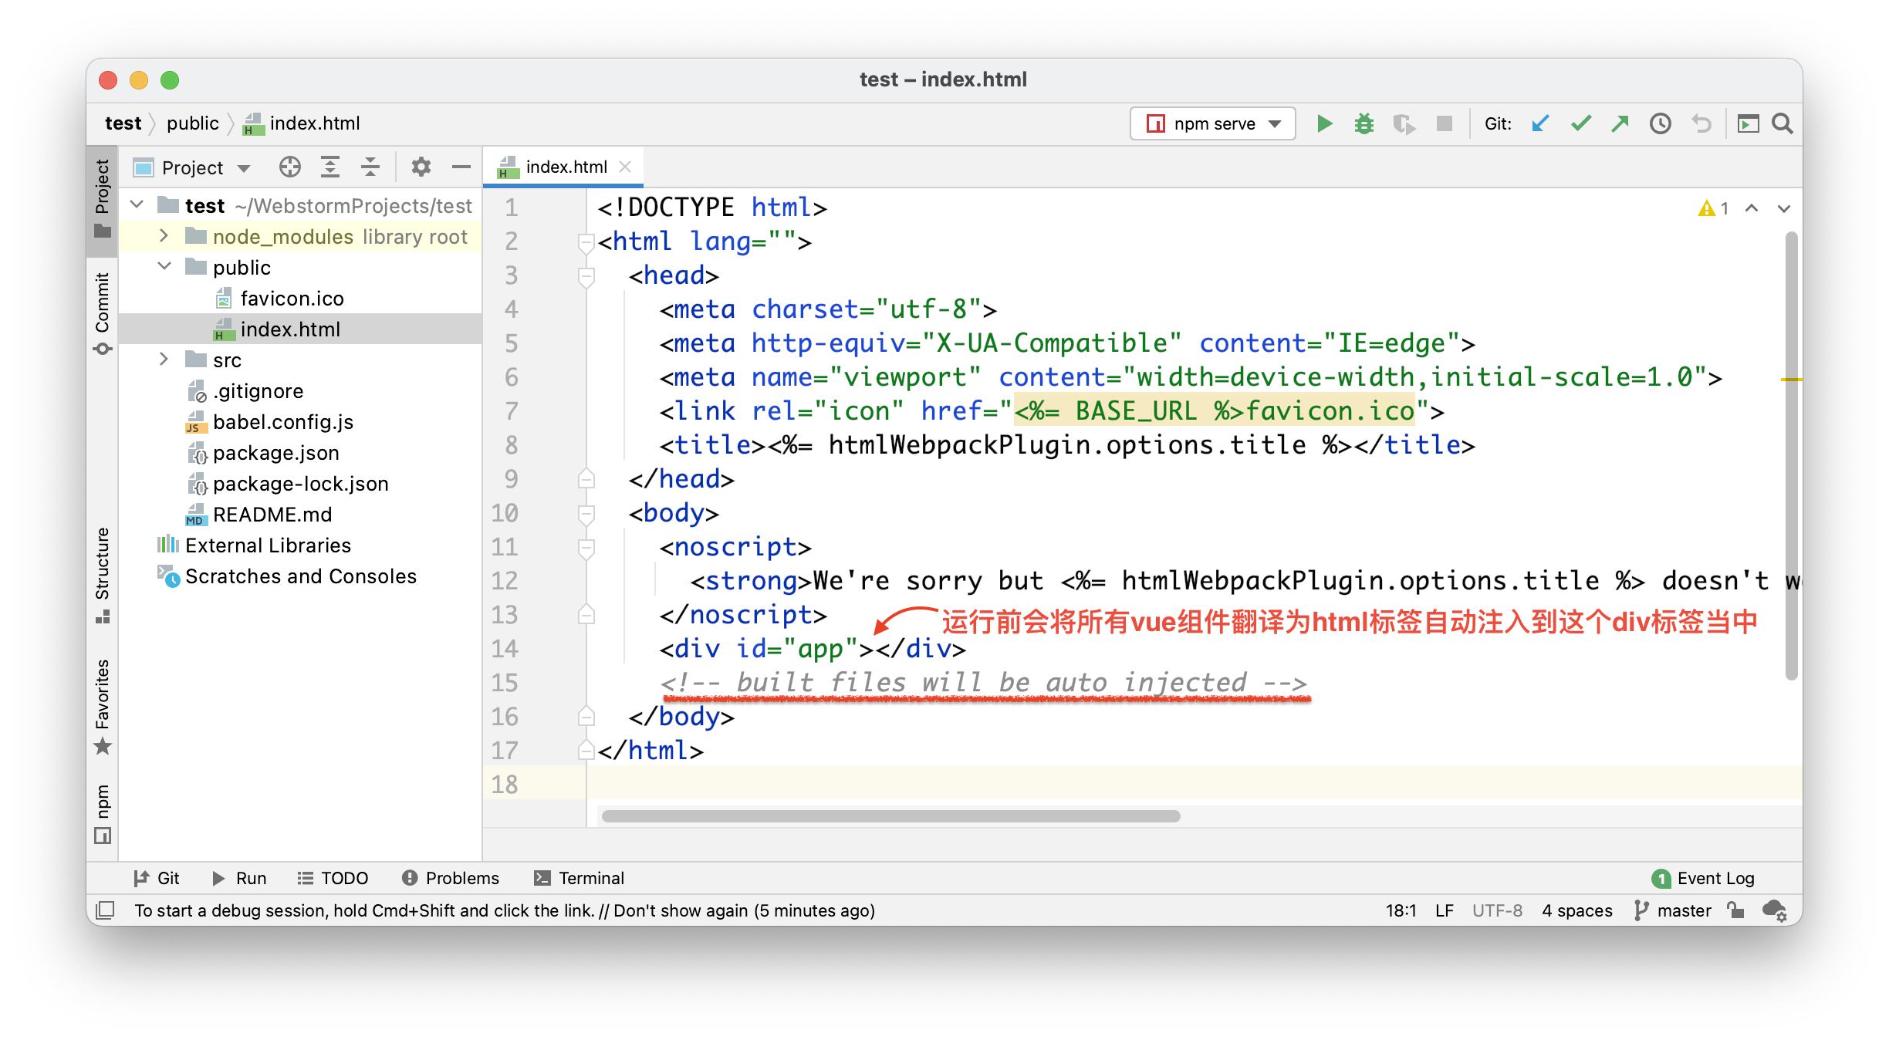This screenshot has width=1889, height=1040.
Task: Open Project panel settings gear
Action: pyautogui.click(x=421, y=167)
